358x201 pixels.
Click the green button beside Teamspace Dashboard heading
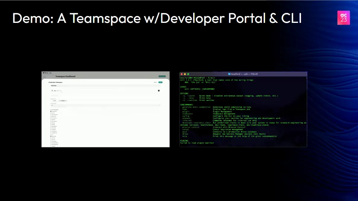tap(162, 76)
